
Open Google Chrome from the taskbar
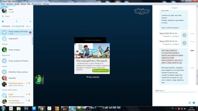pos(41,109)
